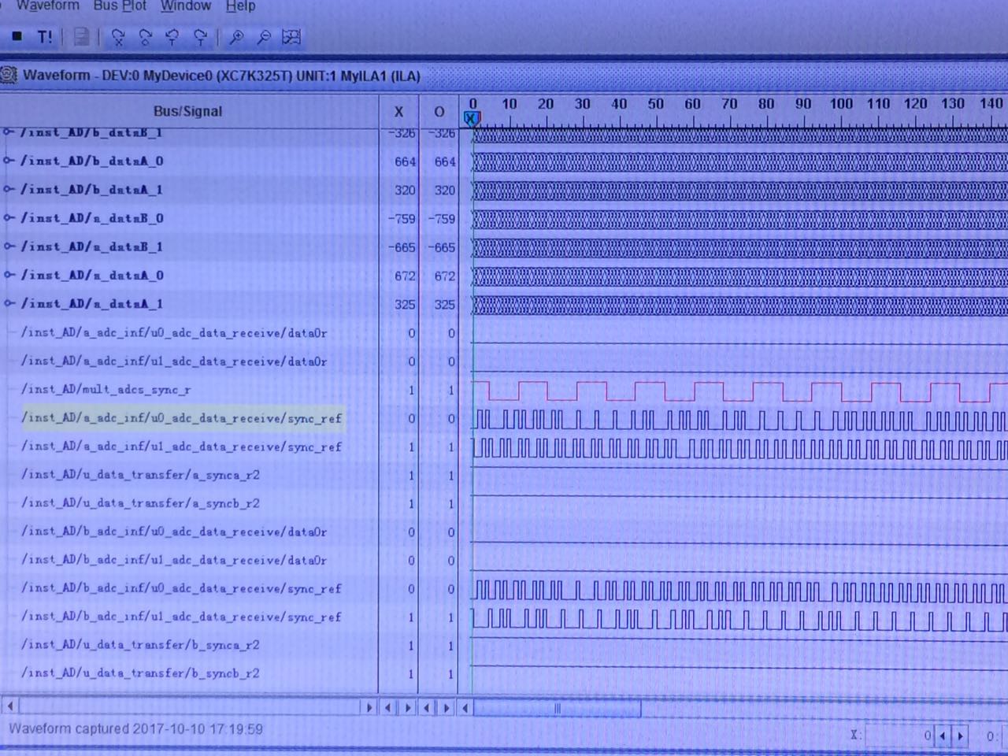Click X column scroll right arrow
The width and height of the screenshot is (1008, 756).
coord(408,707)
